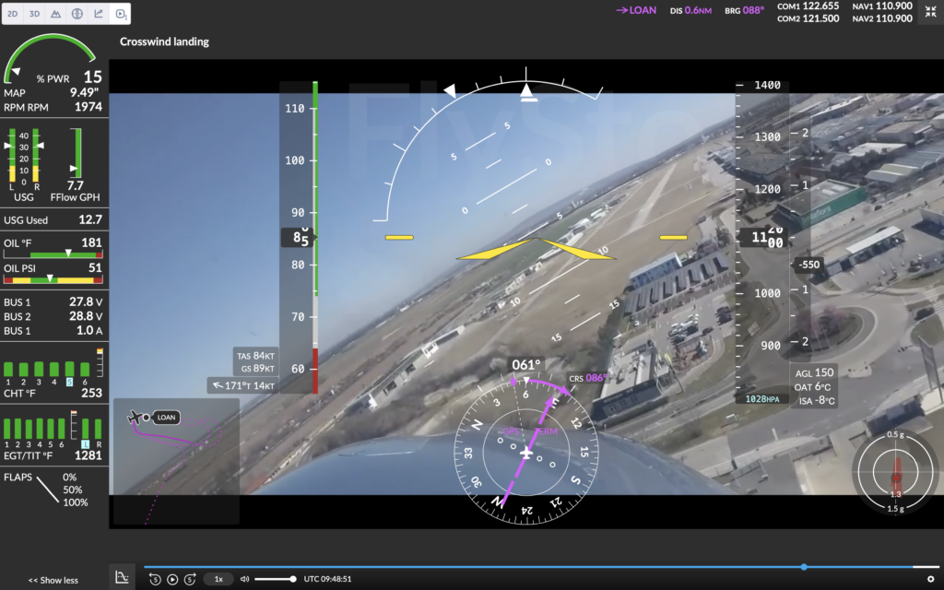944x590 pixels.
Task: Mute audio with the speaker icon
Action: (x=244, y=579)
